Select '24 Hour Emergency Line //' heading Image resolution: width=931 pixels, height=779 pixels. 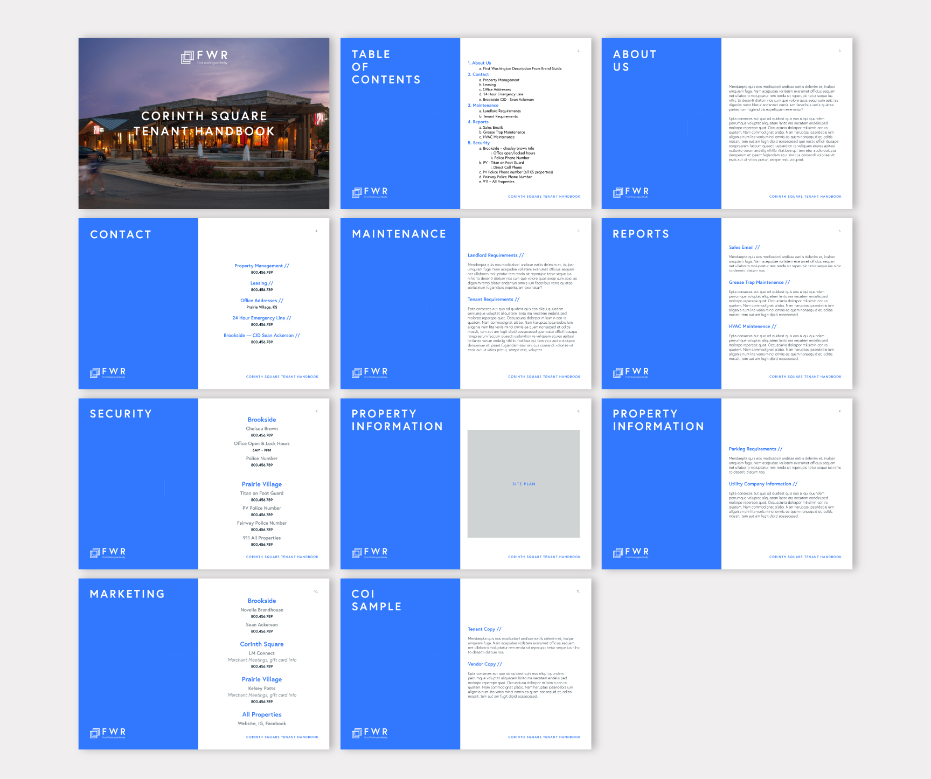[x=262, y=318]
